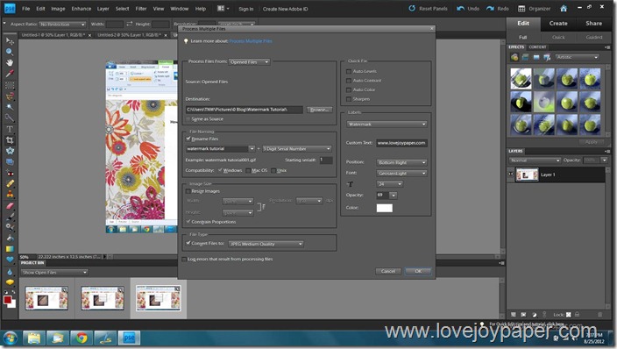
Task: Open the Process Multiple Files help link
Action: tap(251, 41)
